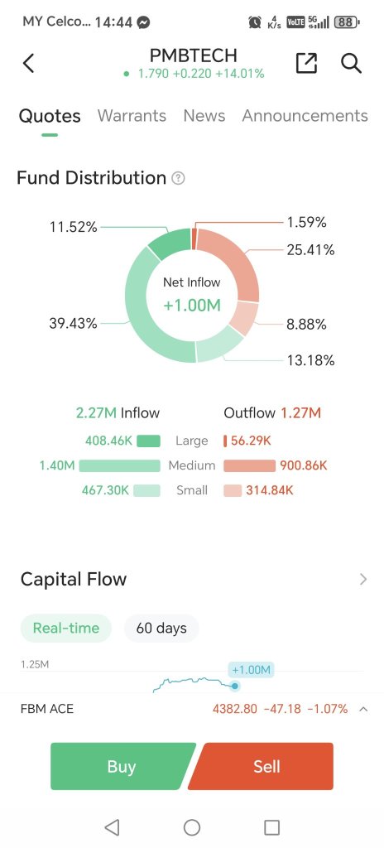Open the FBM ACE index row
Screen dimensions: 384x848
tap(192, 709)
